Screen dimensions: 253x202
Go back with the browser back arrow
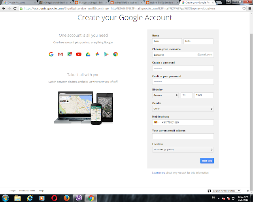tap(4, 8)
